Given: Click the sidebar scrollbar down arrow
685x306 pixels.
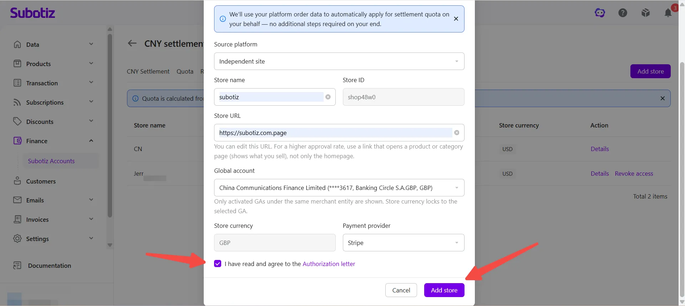Looking at the screenshot, I should tap(110, 245).
